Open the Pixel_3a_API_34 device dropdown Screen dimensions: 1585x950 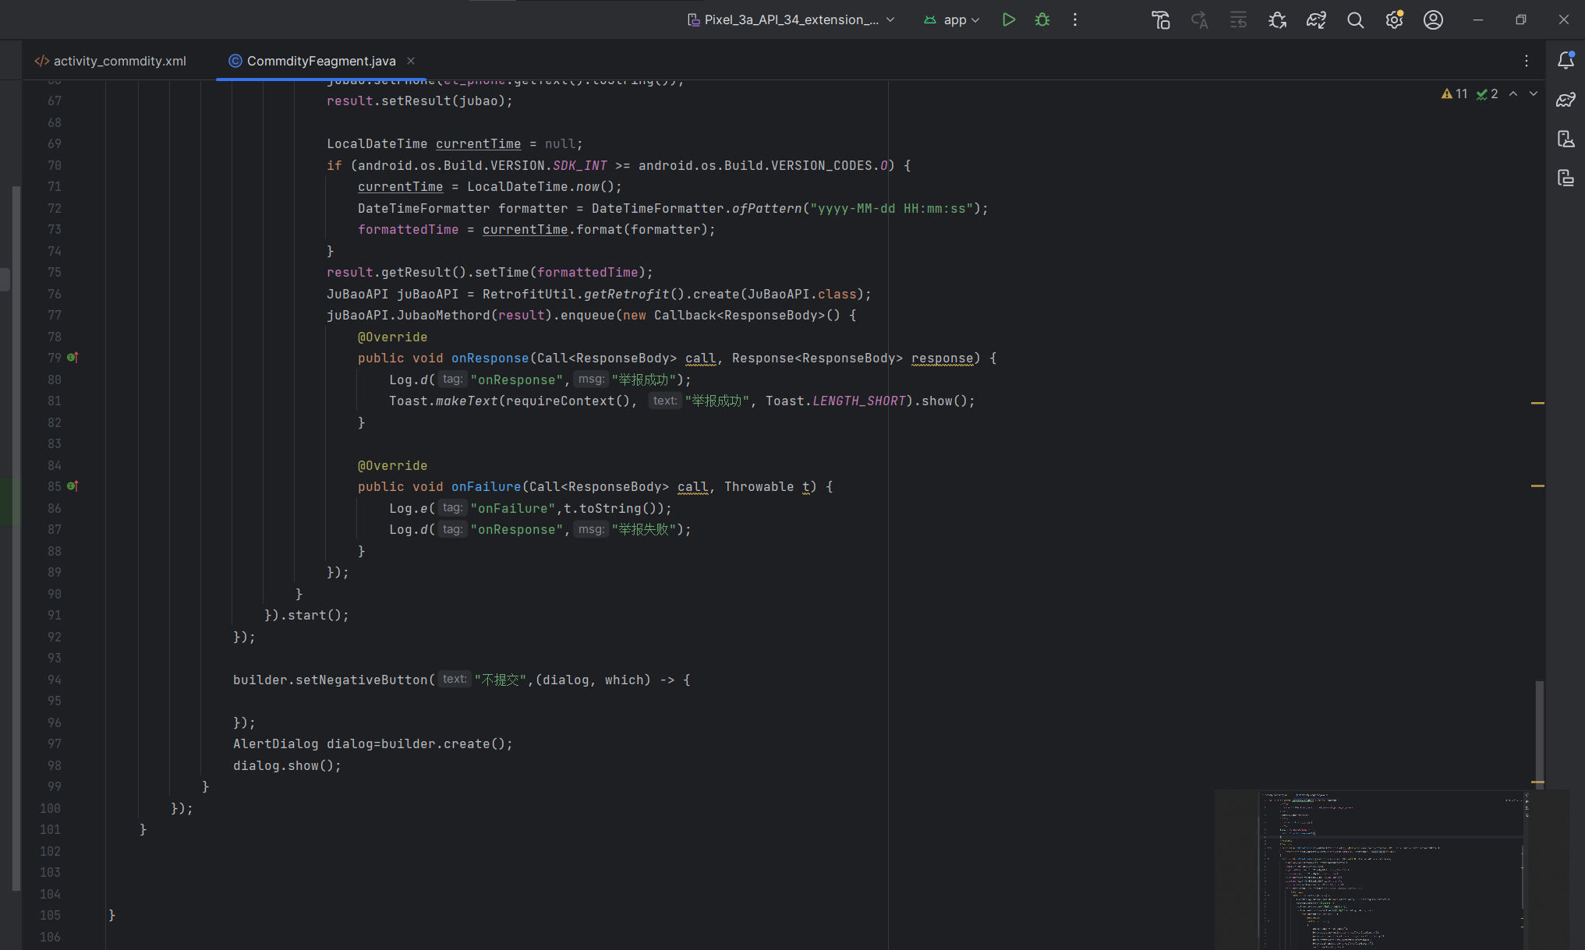coord(791,19)
